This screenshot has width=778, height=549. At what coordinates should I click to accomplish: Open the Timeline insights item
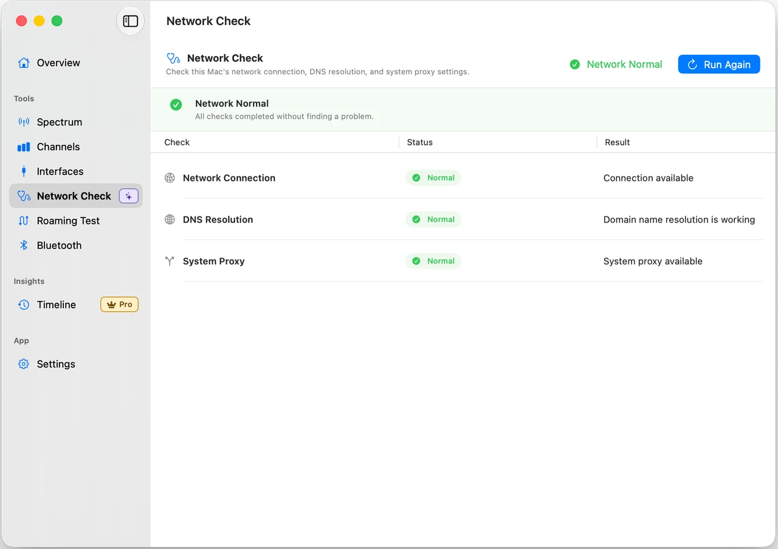tap(76, 305)
